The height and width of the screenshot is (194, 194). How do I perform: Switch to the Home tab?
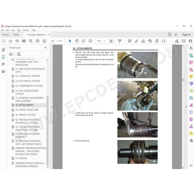(6, 35)
